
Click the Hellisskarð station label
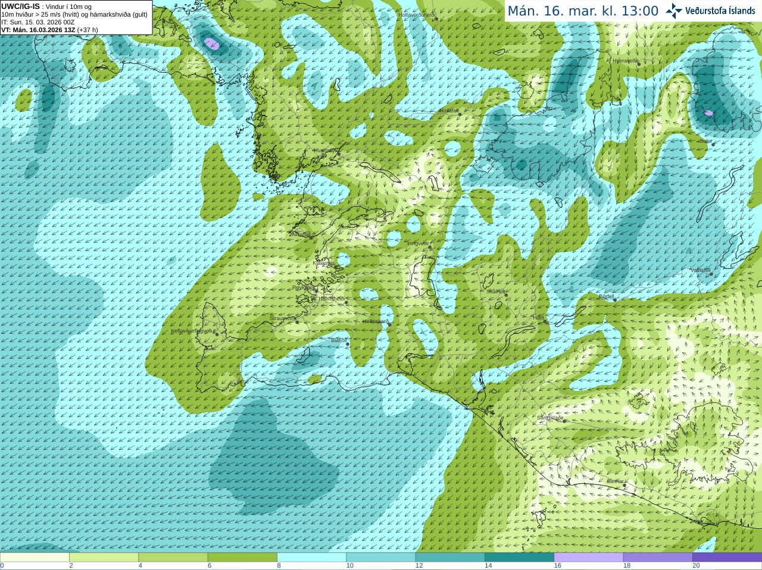click(x=376, y=321)
